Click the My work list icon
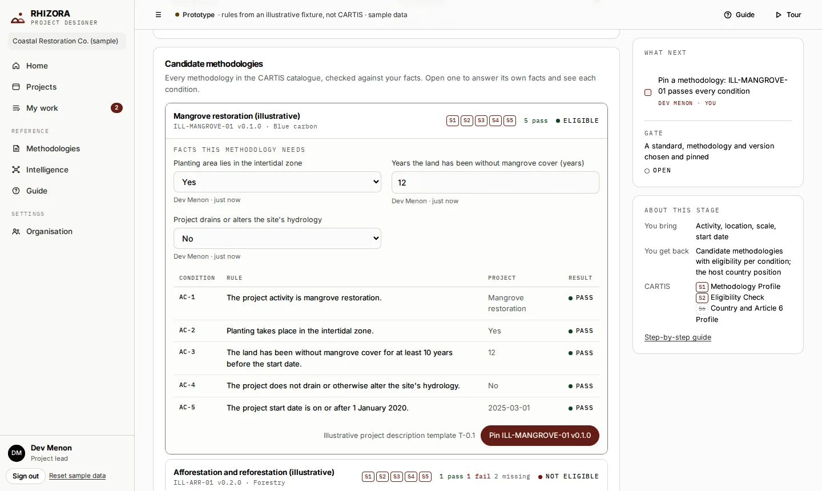The width and height of the screenshot is (822, 491). [x=16, y=108]
